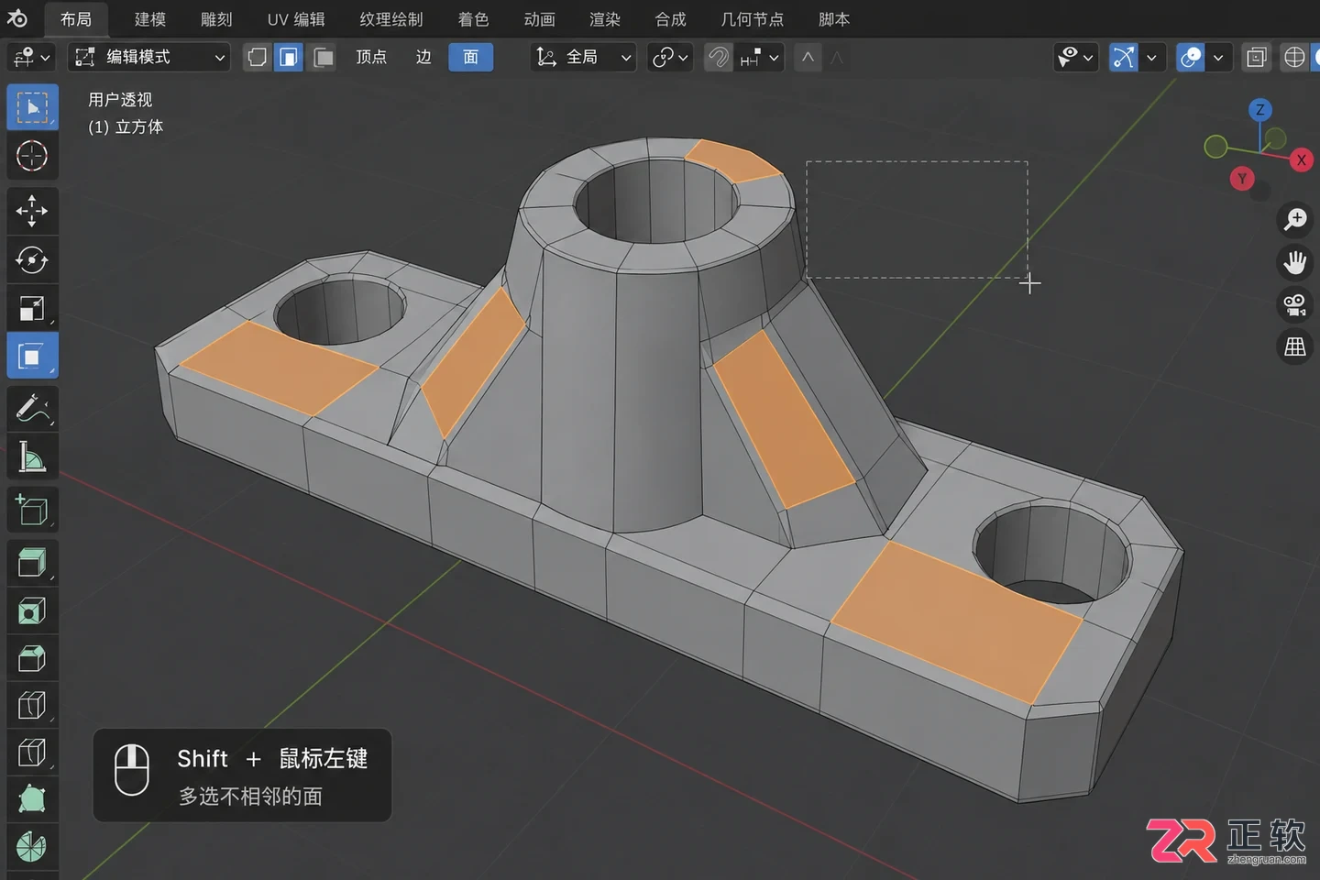
Task: Choose the Poly Build tool
Action: [x=32, y=799]
